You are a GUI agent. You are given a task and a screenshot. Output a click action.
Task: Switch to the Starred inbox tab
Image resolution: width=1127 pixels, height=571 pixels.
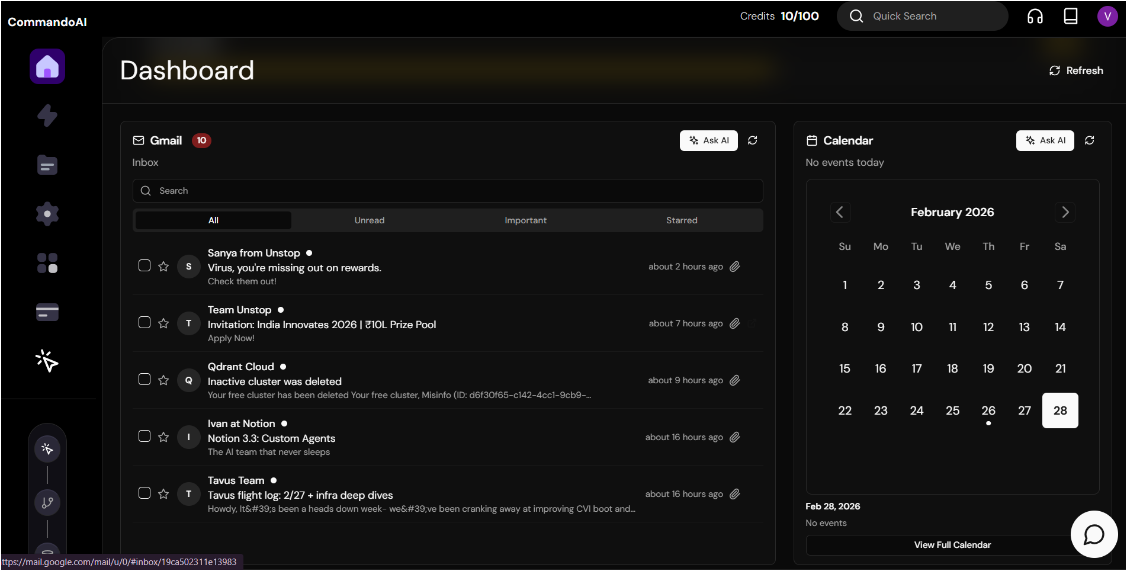click(682, 220)
